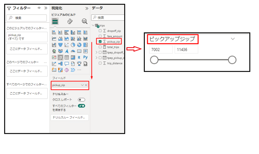
Task: Select the pie chart visual
Action: pyautogui.click(x=73, y=45)
